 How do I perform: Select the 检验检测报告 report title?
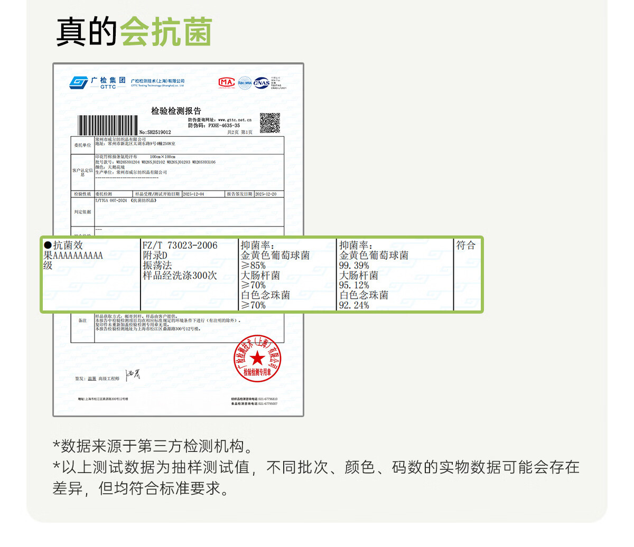[x=176, y=111]
